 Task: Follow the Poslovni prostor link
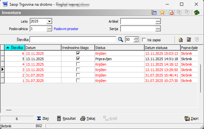66,29
